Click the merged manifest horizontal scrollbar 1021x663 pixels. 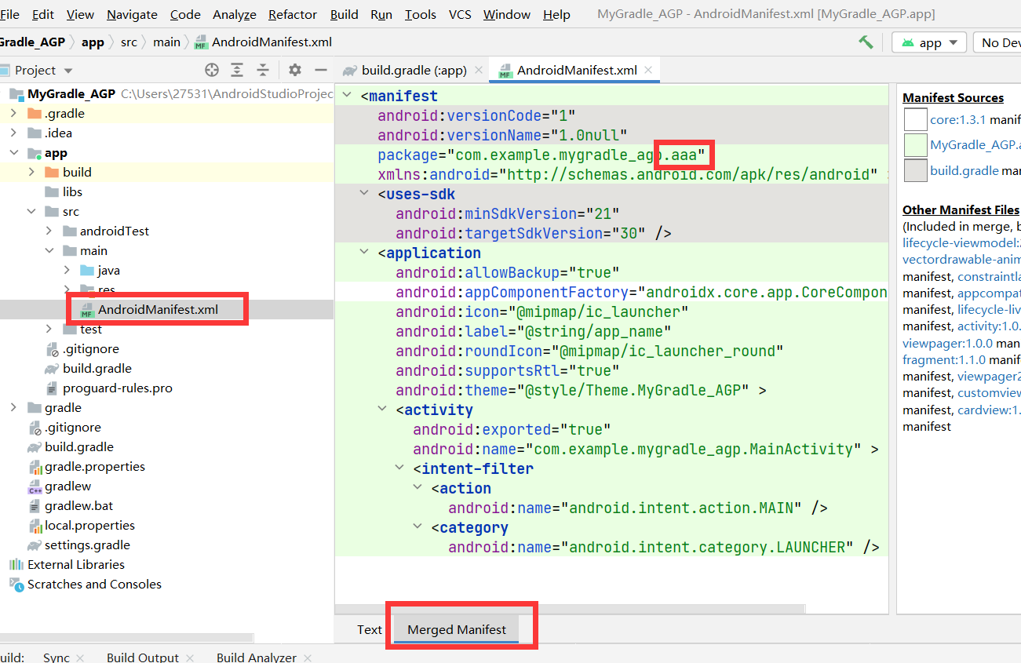(571, 609)
